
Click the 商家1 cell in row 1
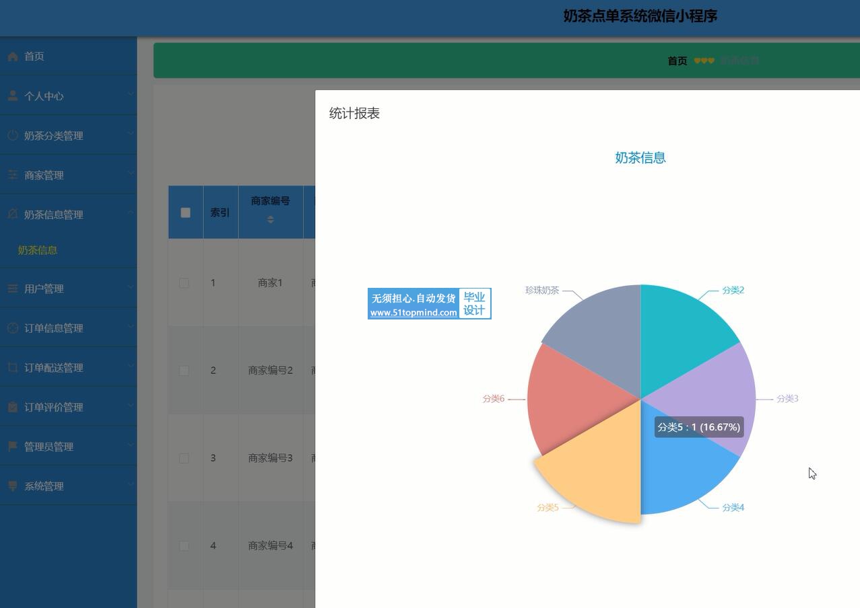pos(270,283)
